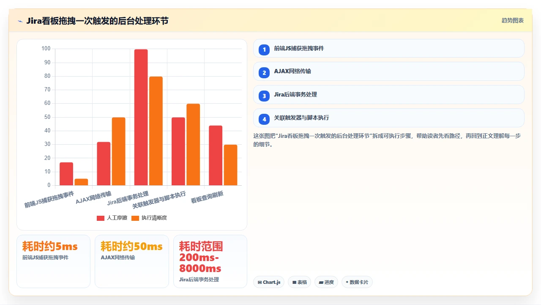Select the red bar for AJAX网络传输
The width and height of the screenshot is (541, 305).
(104, 164)
